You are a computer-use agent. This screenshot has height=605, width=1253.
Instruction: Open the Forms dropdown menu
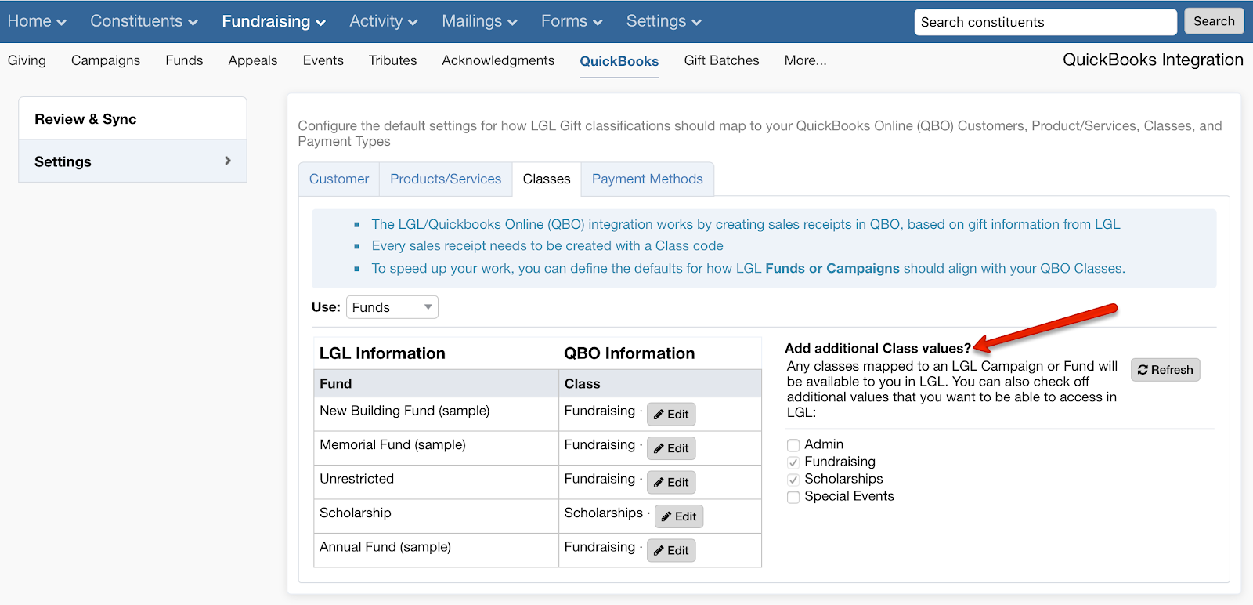click(572, 21)
